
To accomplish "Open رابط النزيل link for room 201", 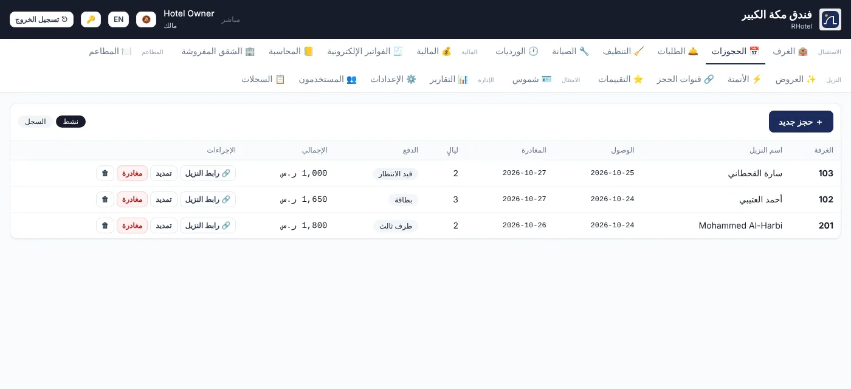I will [208, 225].
